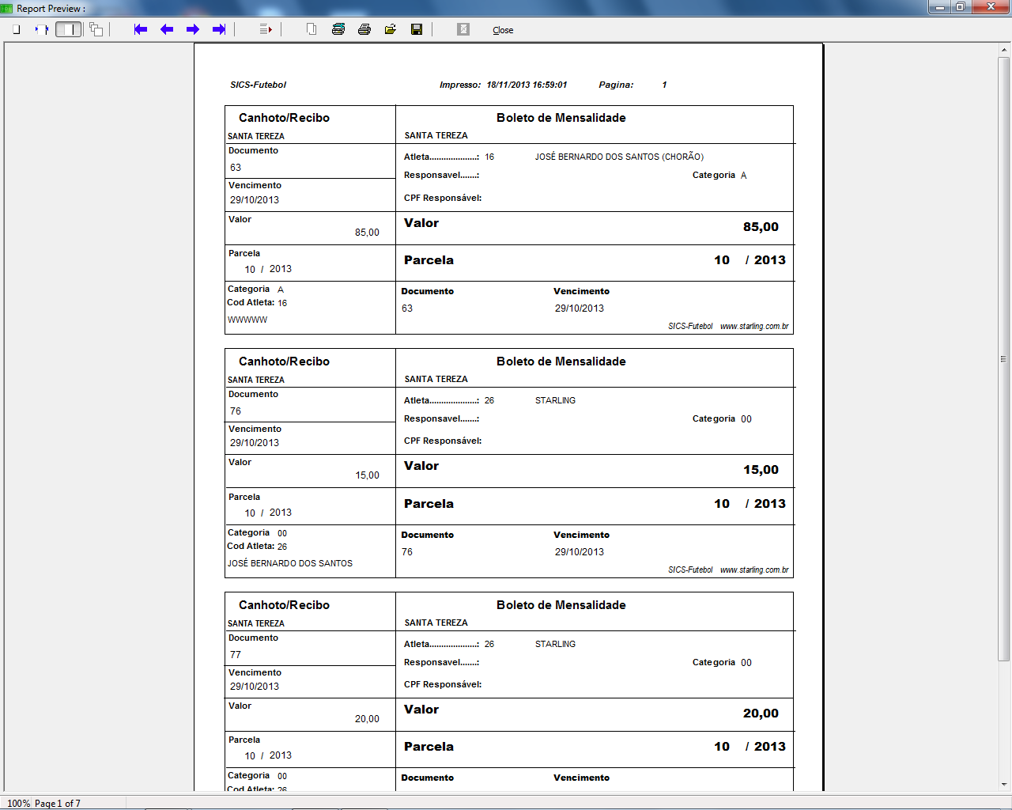Screen dimensions: 1012x810
Task: Click the 'SICS-Futebol' page header text
Action: point(259,85)
